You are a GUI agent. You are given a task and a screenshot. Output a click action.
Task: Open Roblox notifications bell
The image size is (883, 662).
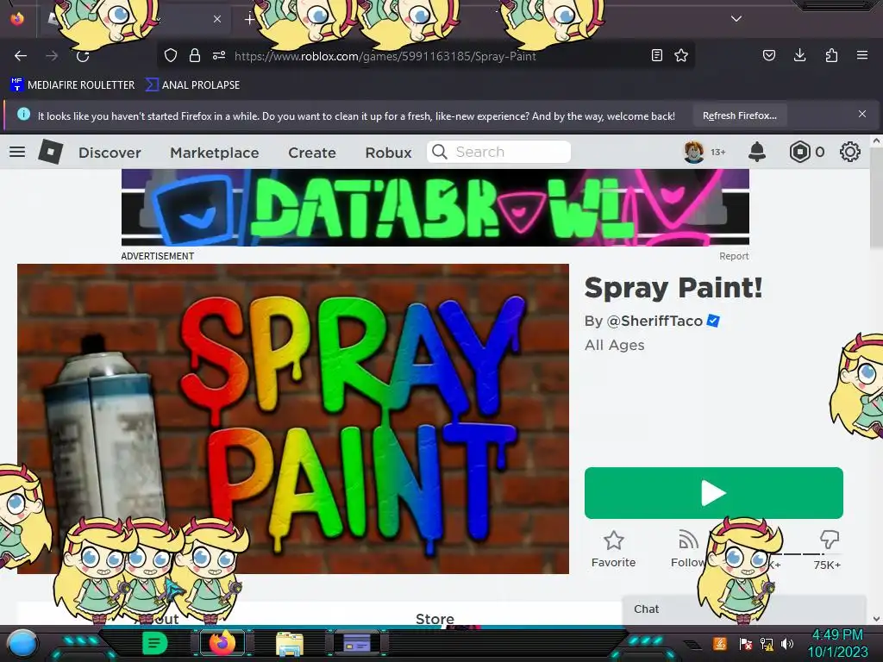click(757, 152)
